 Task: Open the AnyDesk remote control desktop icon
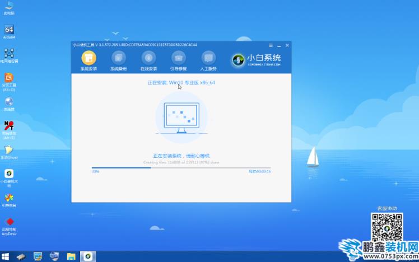(9, 227)
